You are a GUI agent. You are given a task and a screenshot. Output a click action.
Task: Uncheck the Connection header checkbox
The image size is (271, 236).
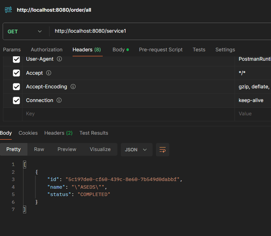click(x=16, y=100)
